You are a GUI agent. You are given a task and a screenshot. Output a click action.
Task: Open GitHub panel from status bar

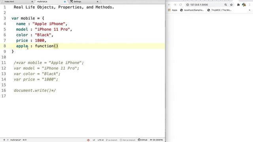143,140
